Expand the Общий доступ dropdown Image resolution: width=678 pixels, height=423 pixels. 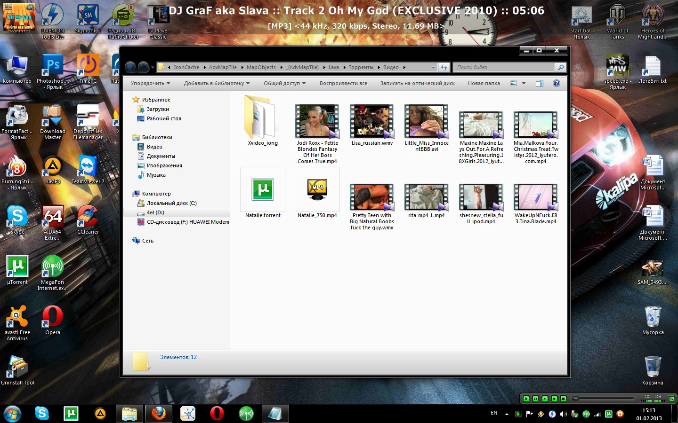tap(284, 83)
